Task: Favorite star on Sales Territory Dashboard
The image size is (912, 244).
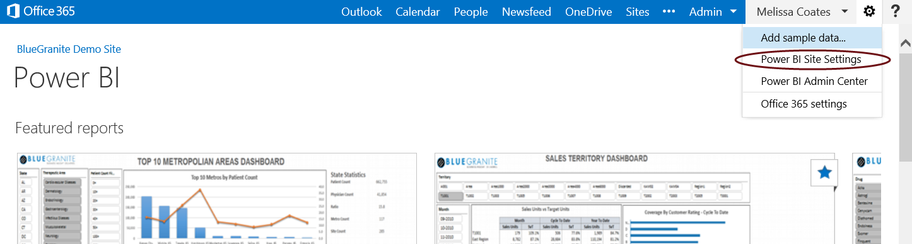Action: click(824, 173)
